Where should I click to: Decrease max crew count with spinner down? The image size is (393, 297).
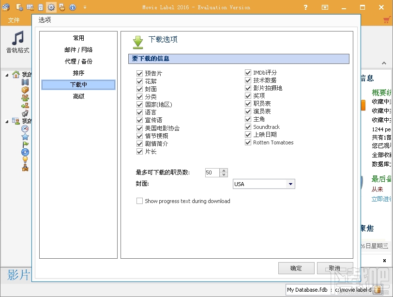pyautogui.click(x=224, y=174)
